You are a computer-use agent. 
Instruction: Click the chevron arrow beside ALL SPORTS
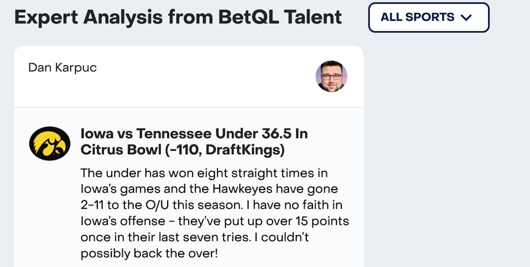coord(466,18)
